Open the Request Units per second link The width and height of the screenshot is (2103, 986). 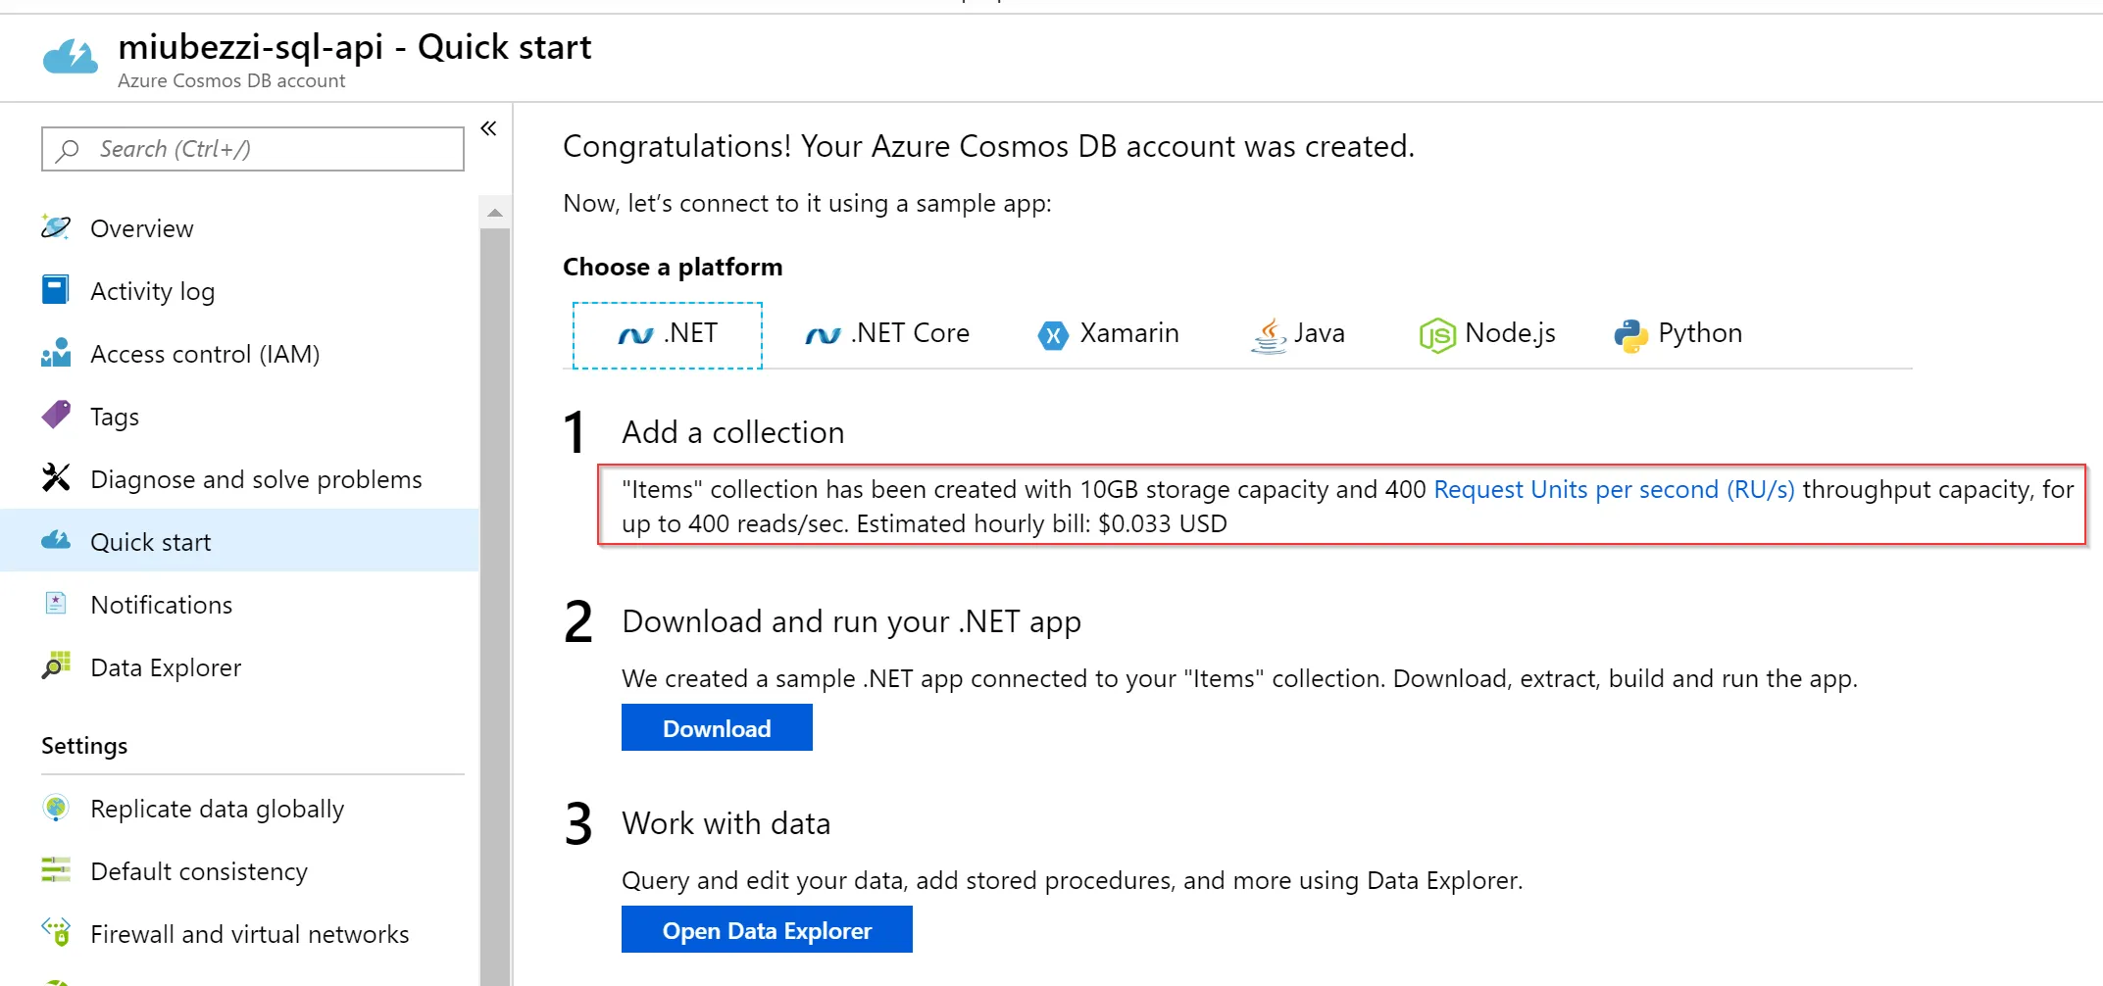1614,489
